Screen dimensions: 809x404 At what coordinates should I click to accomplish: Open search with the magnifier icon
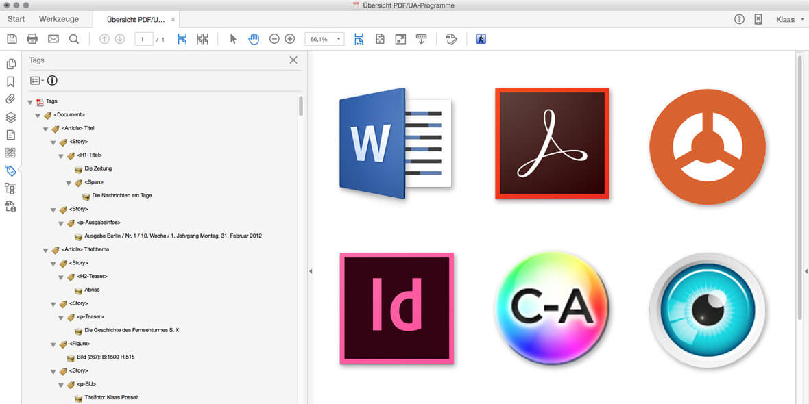(x=74, y=39)
